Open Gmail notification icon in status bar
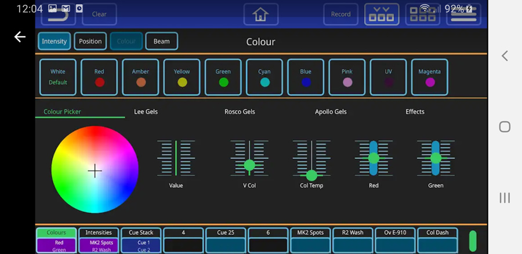This screenshot has width=522, height=254. click(x=66, y=8)
